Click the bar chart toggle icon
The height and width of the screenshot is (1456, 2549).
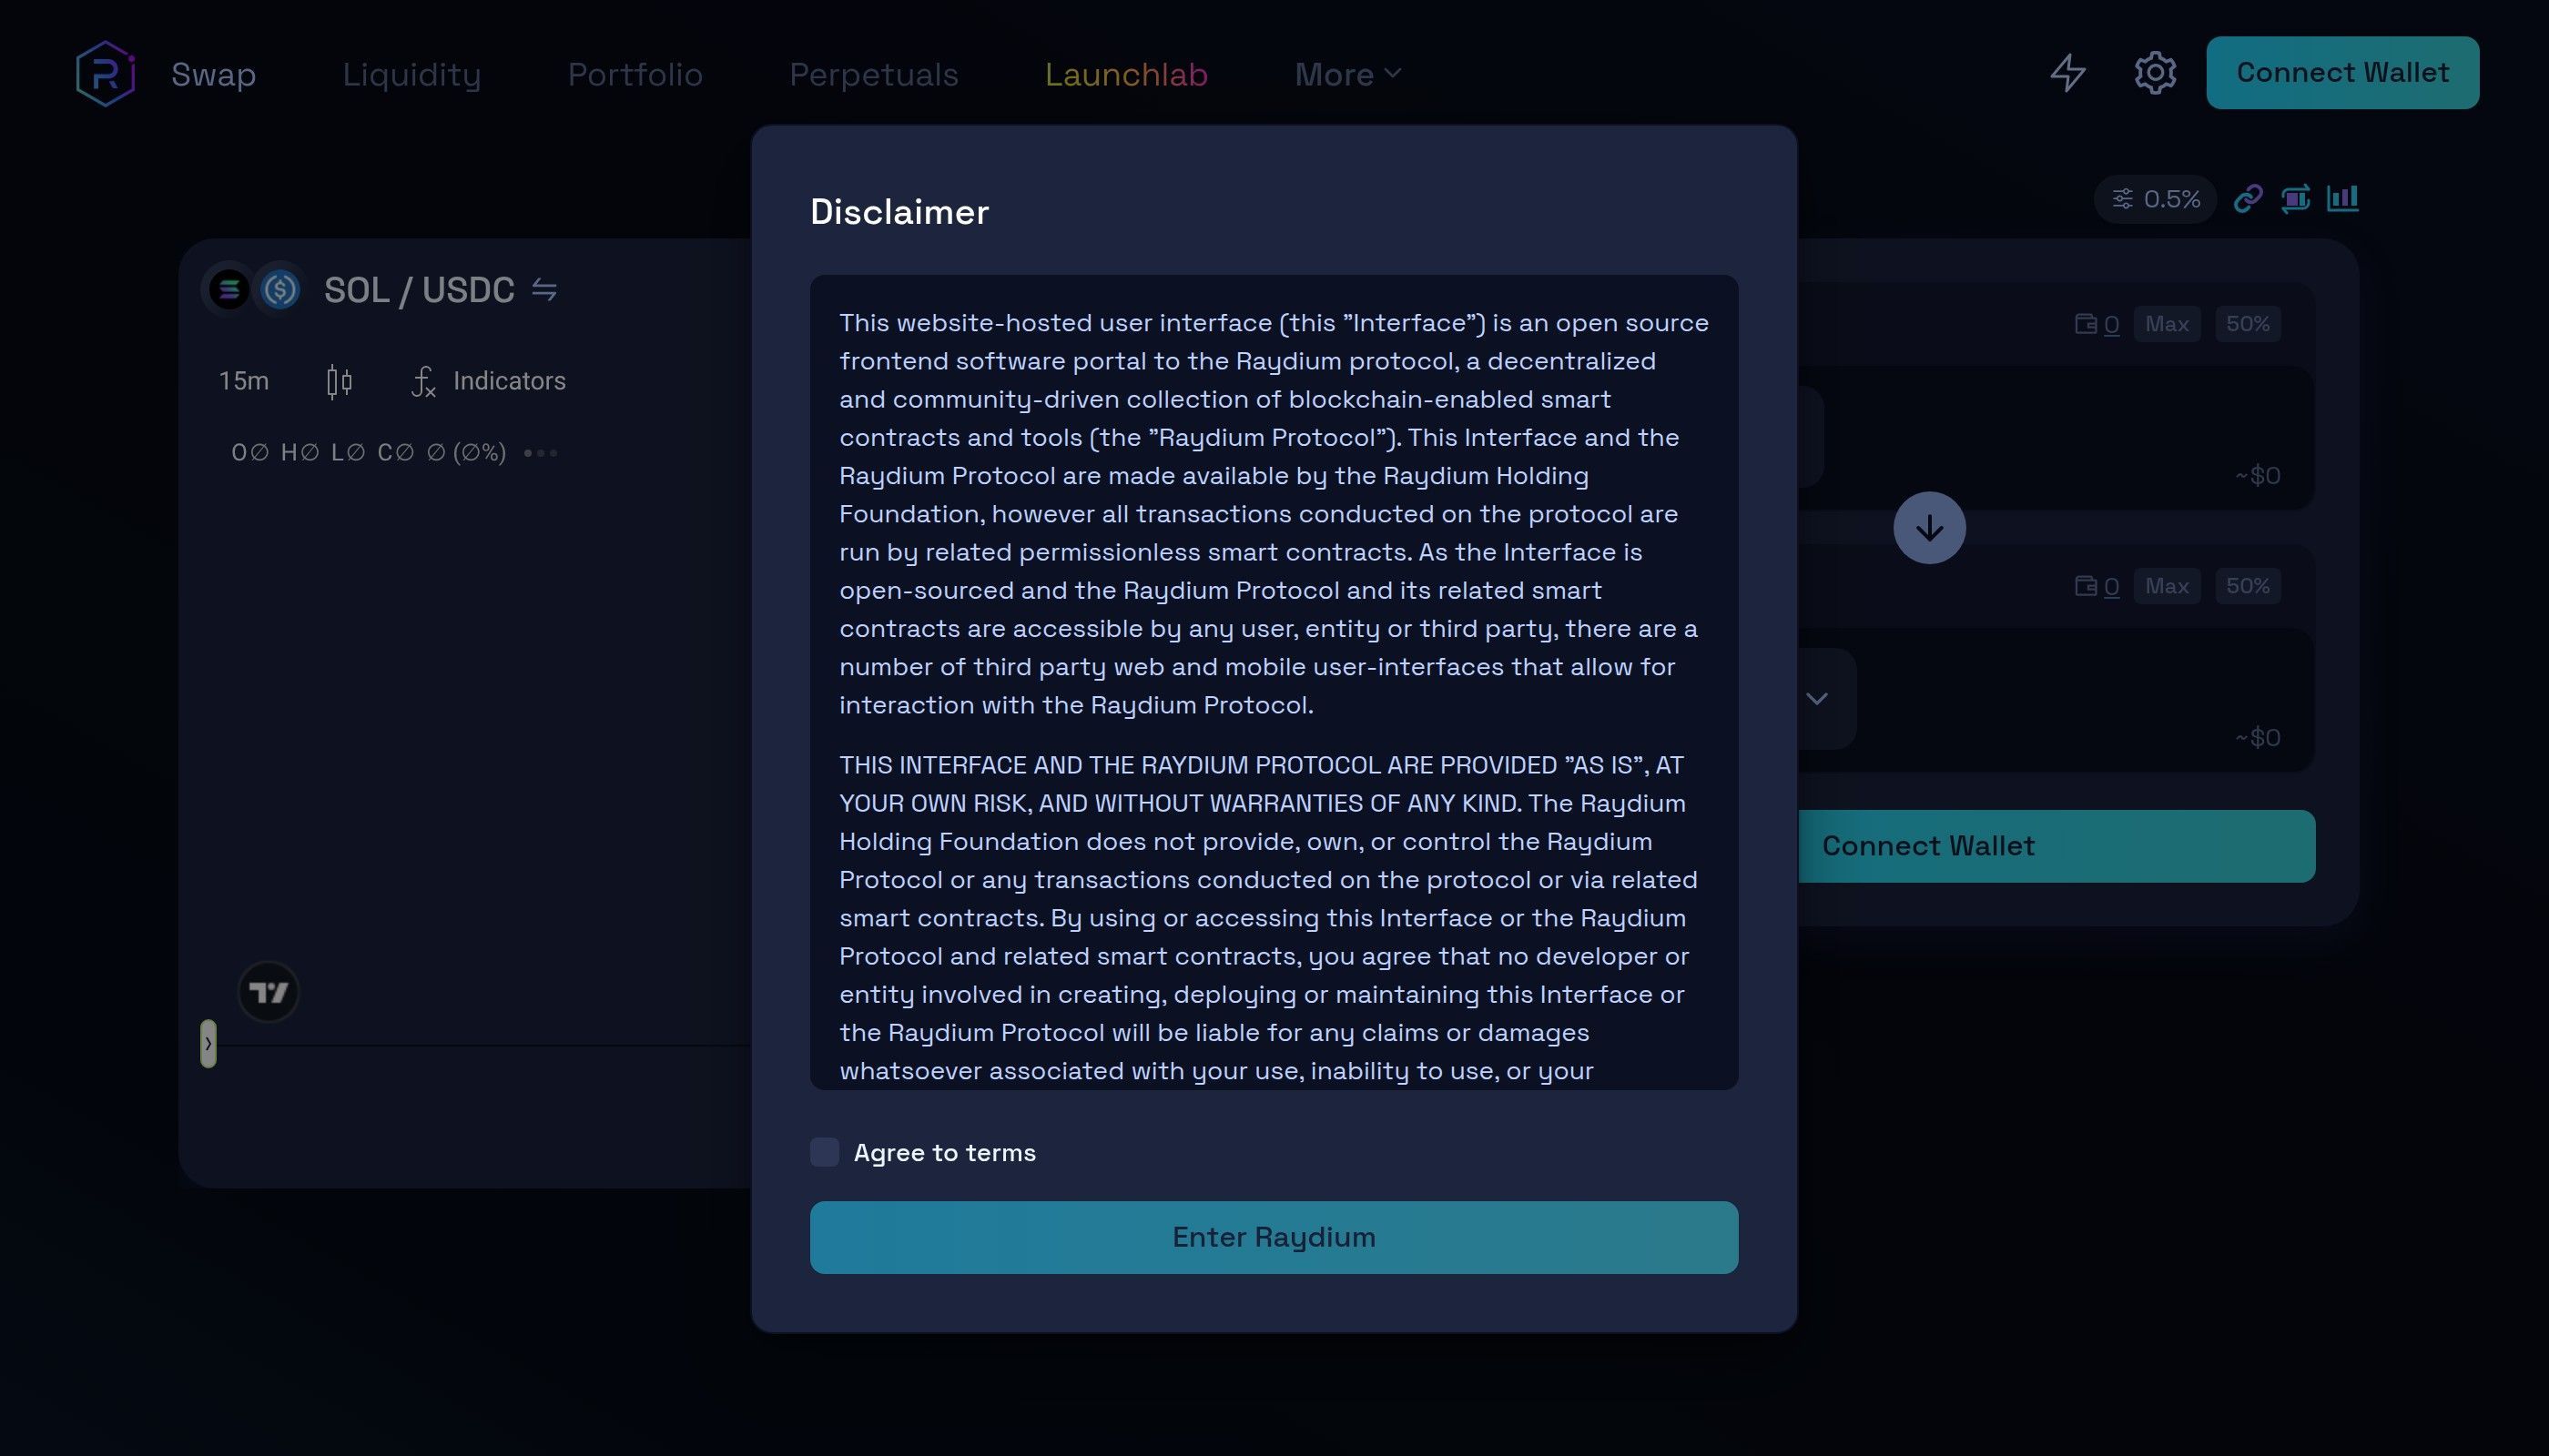[x=2342, y=199]
